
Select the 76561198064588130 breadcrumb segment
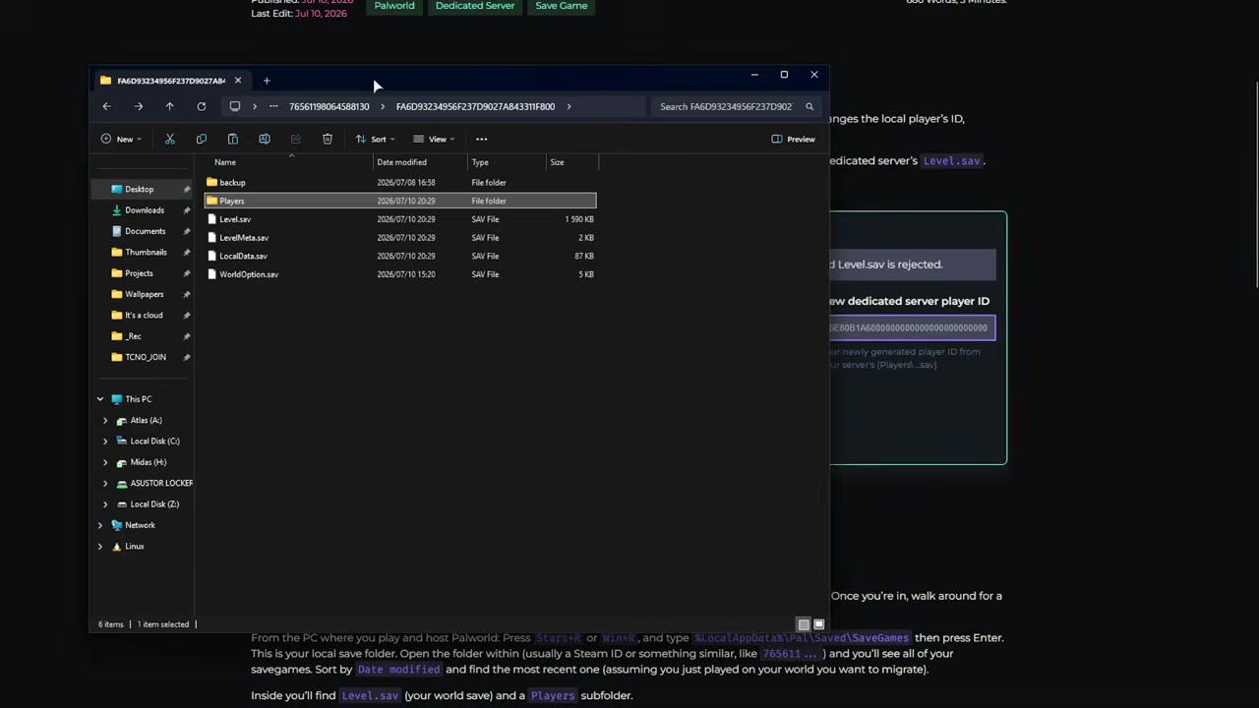point(329,106)
